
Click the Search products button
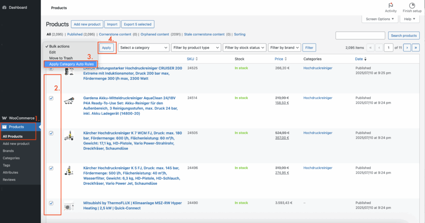403,36
